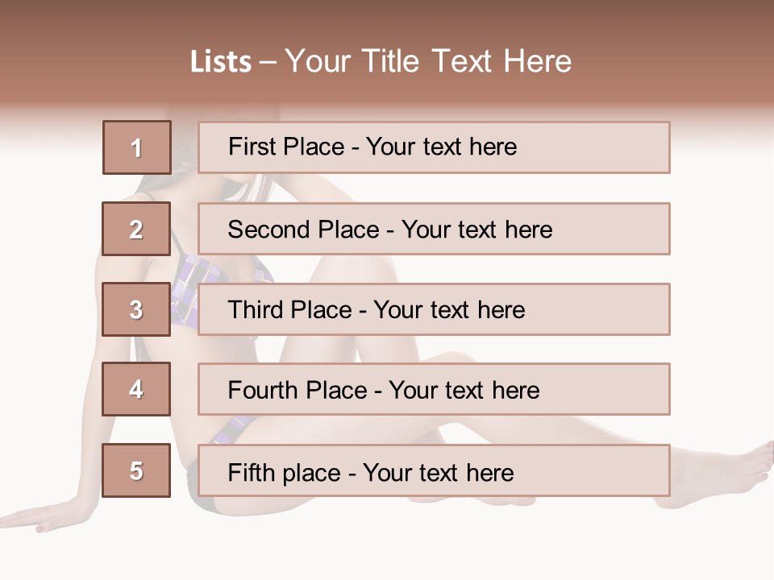Image resolution: width=774 pixels, height=580 pixels.
Task: Select the number 2 box
Action: click(137, 229)
